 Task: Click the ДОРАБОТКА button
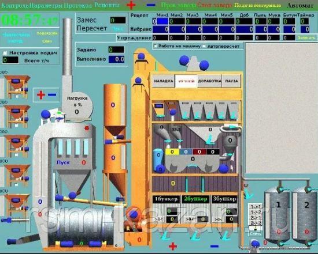209,81
